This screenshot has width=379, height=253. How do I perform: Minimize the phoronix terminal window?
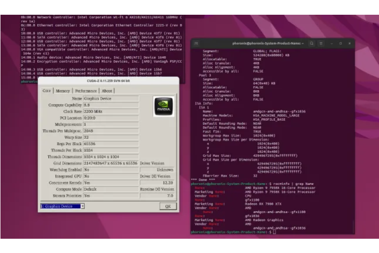coord(332,43)
